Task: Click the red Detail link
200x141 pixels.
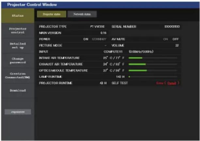Action: pos(172,83)
